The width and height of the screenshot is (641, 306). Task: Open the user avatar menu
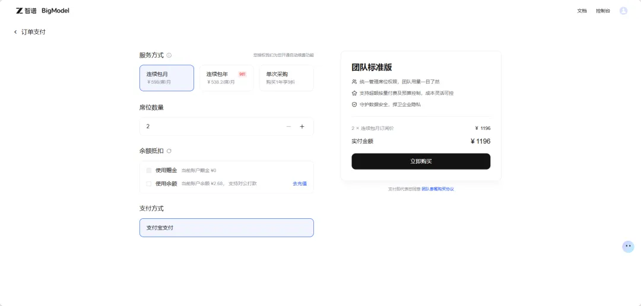point(623,11)
